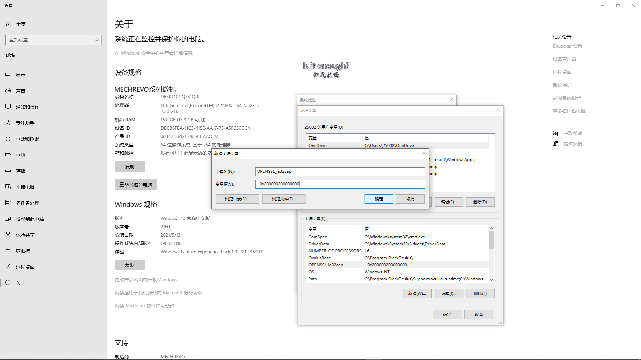The image size is (641, 360).
Task: Click the Get help (获取帮助) icon
Action: point(556,133)
